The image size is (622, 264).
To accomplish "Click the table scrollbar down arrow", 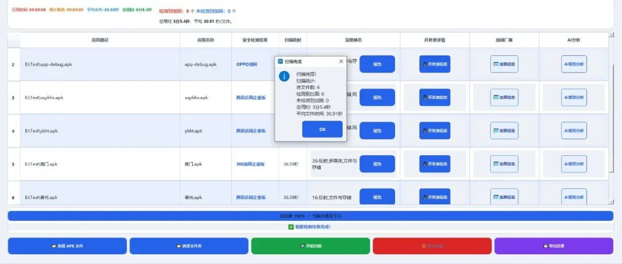I will (x=611, y=202).
